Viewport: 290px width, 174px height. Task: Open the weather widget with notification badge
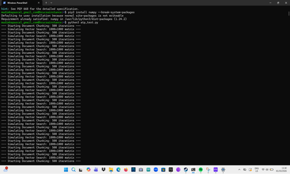tap(5, 169)
